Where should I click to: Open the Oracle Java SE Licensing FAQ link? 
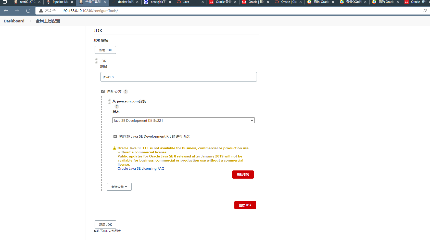click(x=141, y=168)
